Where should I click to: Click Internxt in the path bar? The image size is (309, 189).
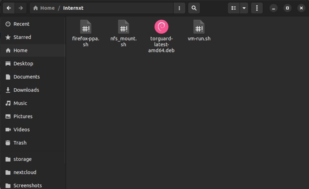coord(73,8)
